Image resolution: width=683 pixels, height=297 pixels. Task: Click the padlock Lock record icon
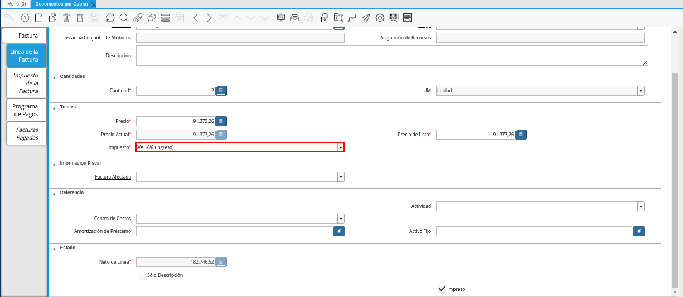(x=325, y=18)
